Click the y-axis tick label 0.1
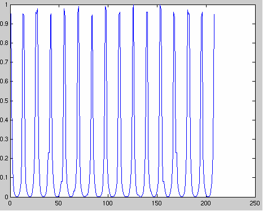This screenshot has width=263, height=211. click(4, 177)
